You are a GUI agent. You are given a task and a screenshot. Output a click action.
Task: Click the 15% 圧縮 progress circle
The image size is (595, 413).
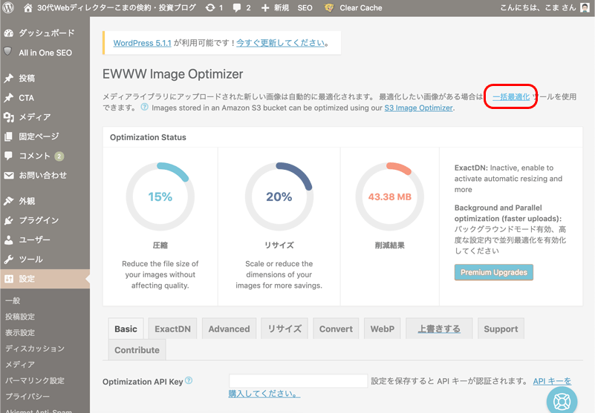pos(160,196)
